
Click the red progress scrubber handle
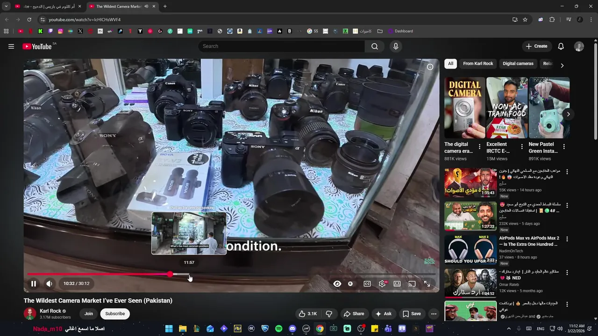click(170, 274)
